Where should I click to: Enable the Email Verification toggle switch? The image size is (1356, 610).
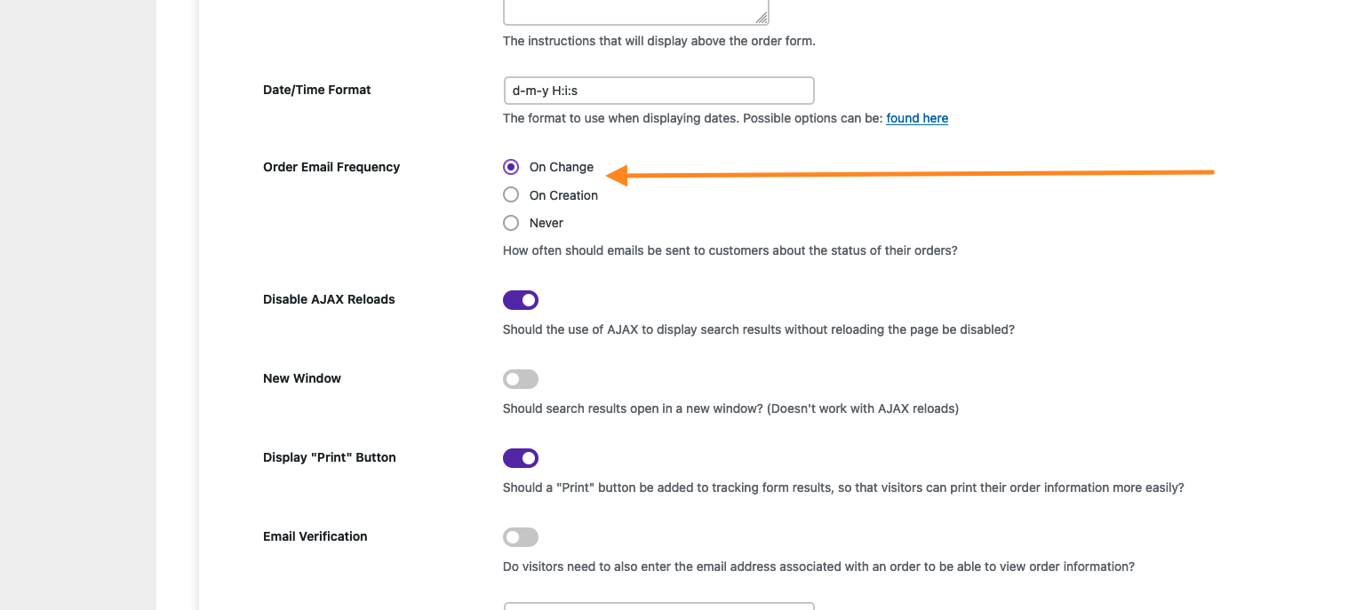521,537
